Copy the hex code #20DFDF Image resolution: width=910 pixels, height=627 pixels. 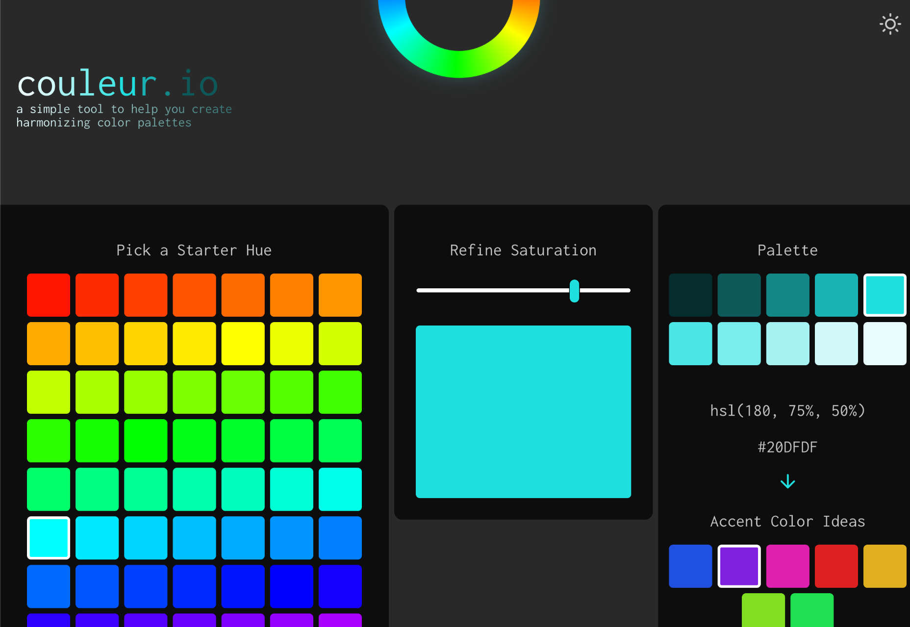pyautogui.click(x=787, y=447)
